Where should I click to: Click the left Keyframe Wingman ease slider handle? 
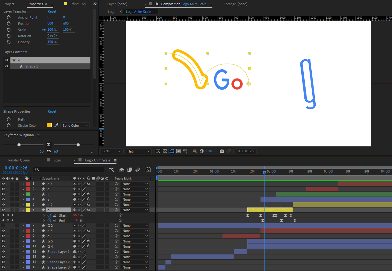coord(19,145)
